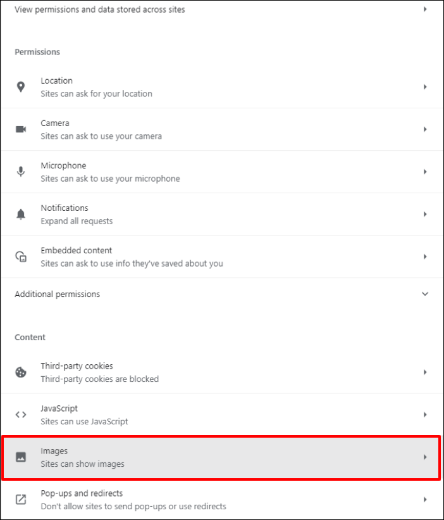Click the Pop-ups and redirects icon
This screenshot has width=444, height=520.
tap(21, 500)
